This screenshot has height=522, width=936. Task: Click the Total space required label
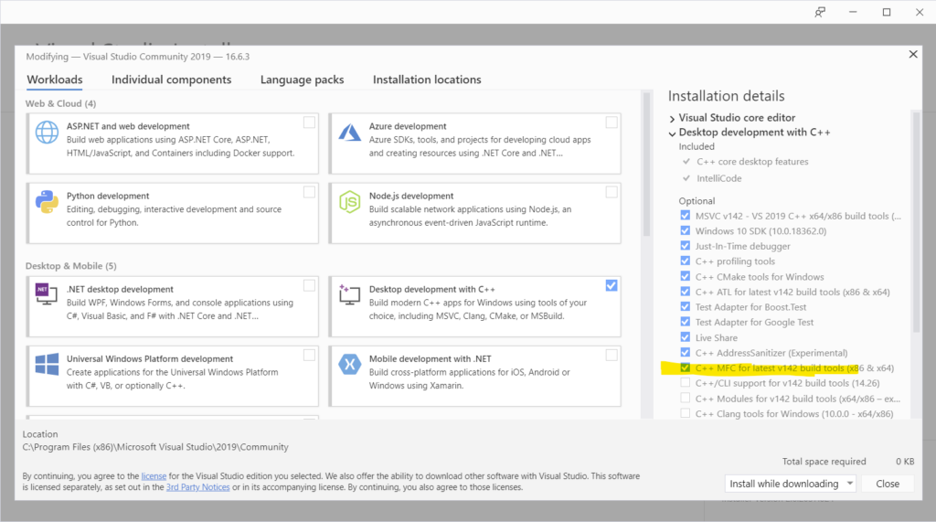824,461
